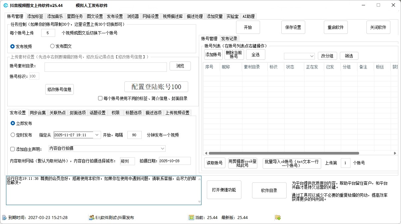Open 话题设置 tab
Screen dimensions: 401x224
coord(97,113)
